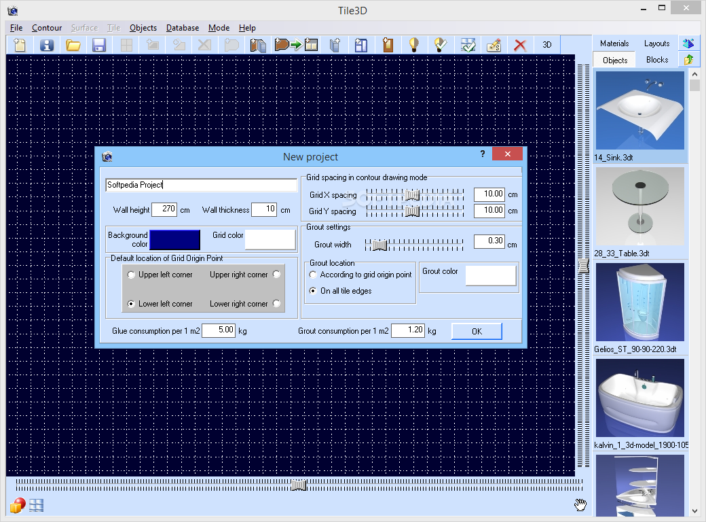Click the green arrow icon beside Blocks

tap(688, 60)
